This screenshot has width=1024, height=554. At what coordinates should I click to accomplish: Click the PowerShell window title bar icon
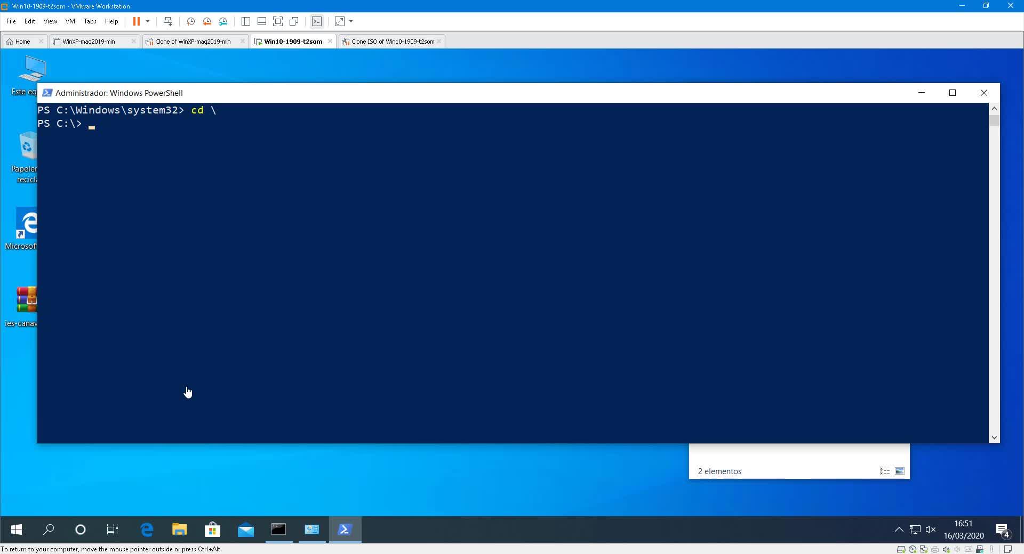point(47,93)
